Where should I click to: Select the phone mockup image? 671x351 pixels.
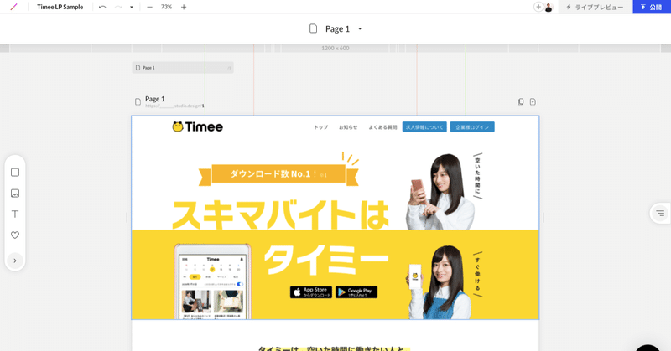click(x=213, y=281)
